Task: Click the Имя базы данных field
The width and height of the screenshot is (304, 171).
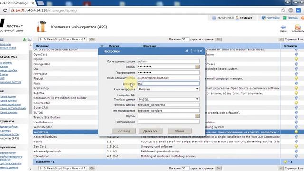Action: [169, 105]
